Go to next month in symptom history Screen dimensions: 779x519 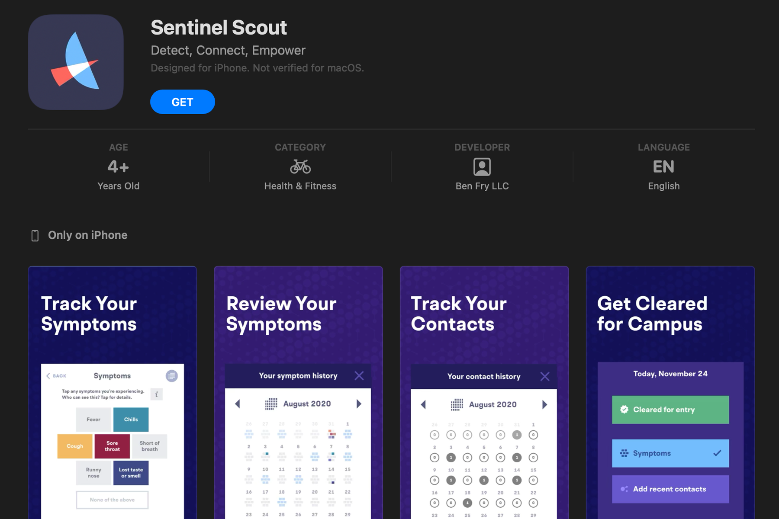(359, 404)
